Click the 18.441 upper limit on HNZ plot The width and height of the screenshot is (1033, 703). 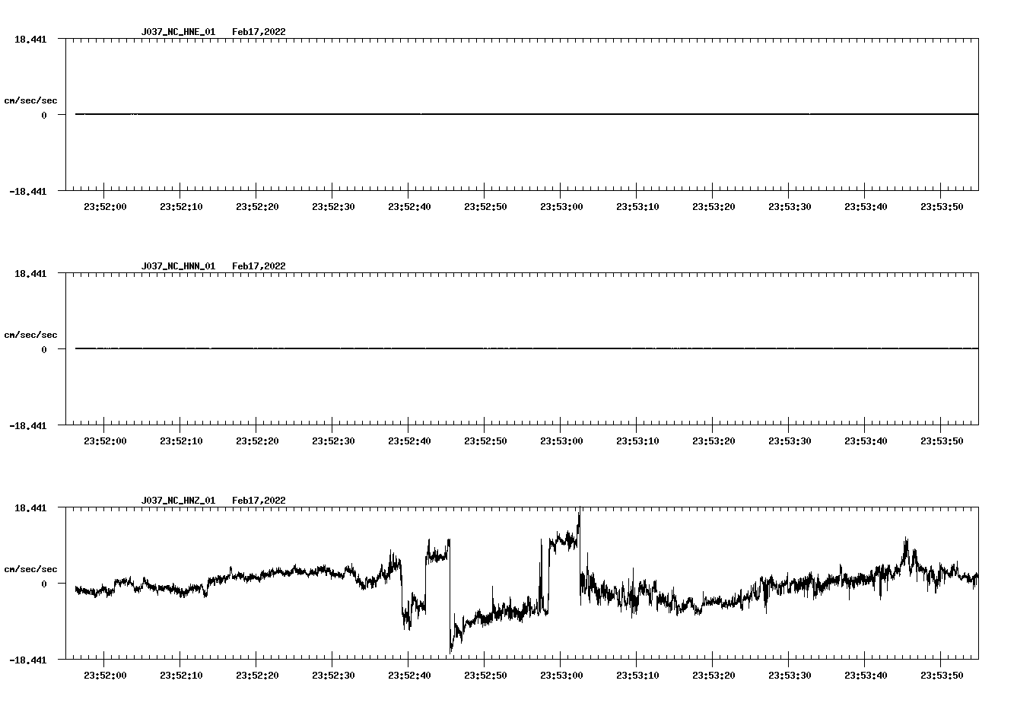tap(30, 507)
